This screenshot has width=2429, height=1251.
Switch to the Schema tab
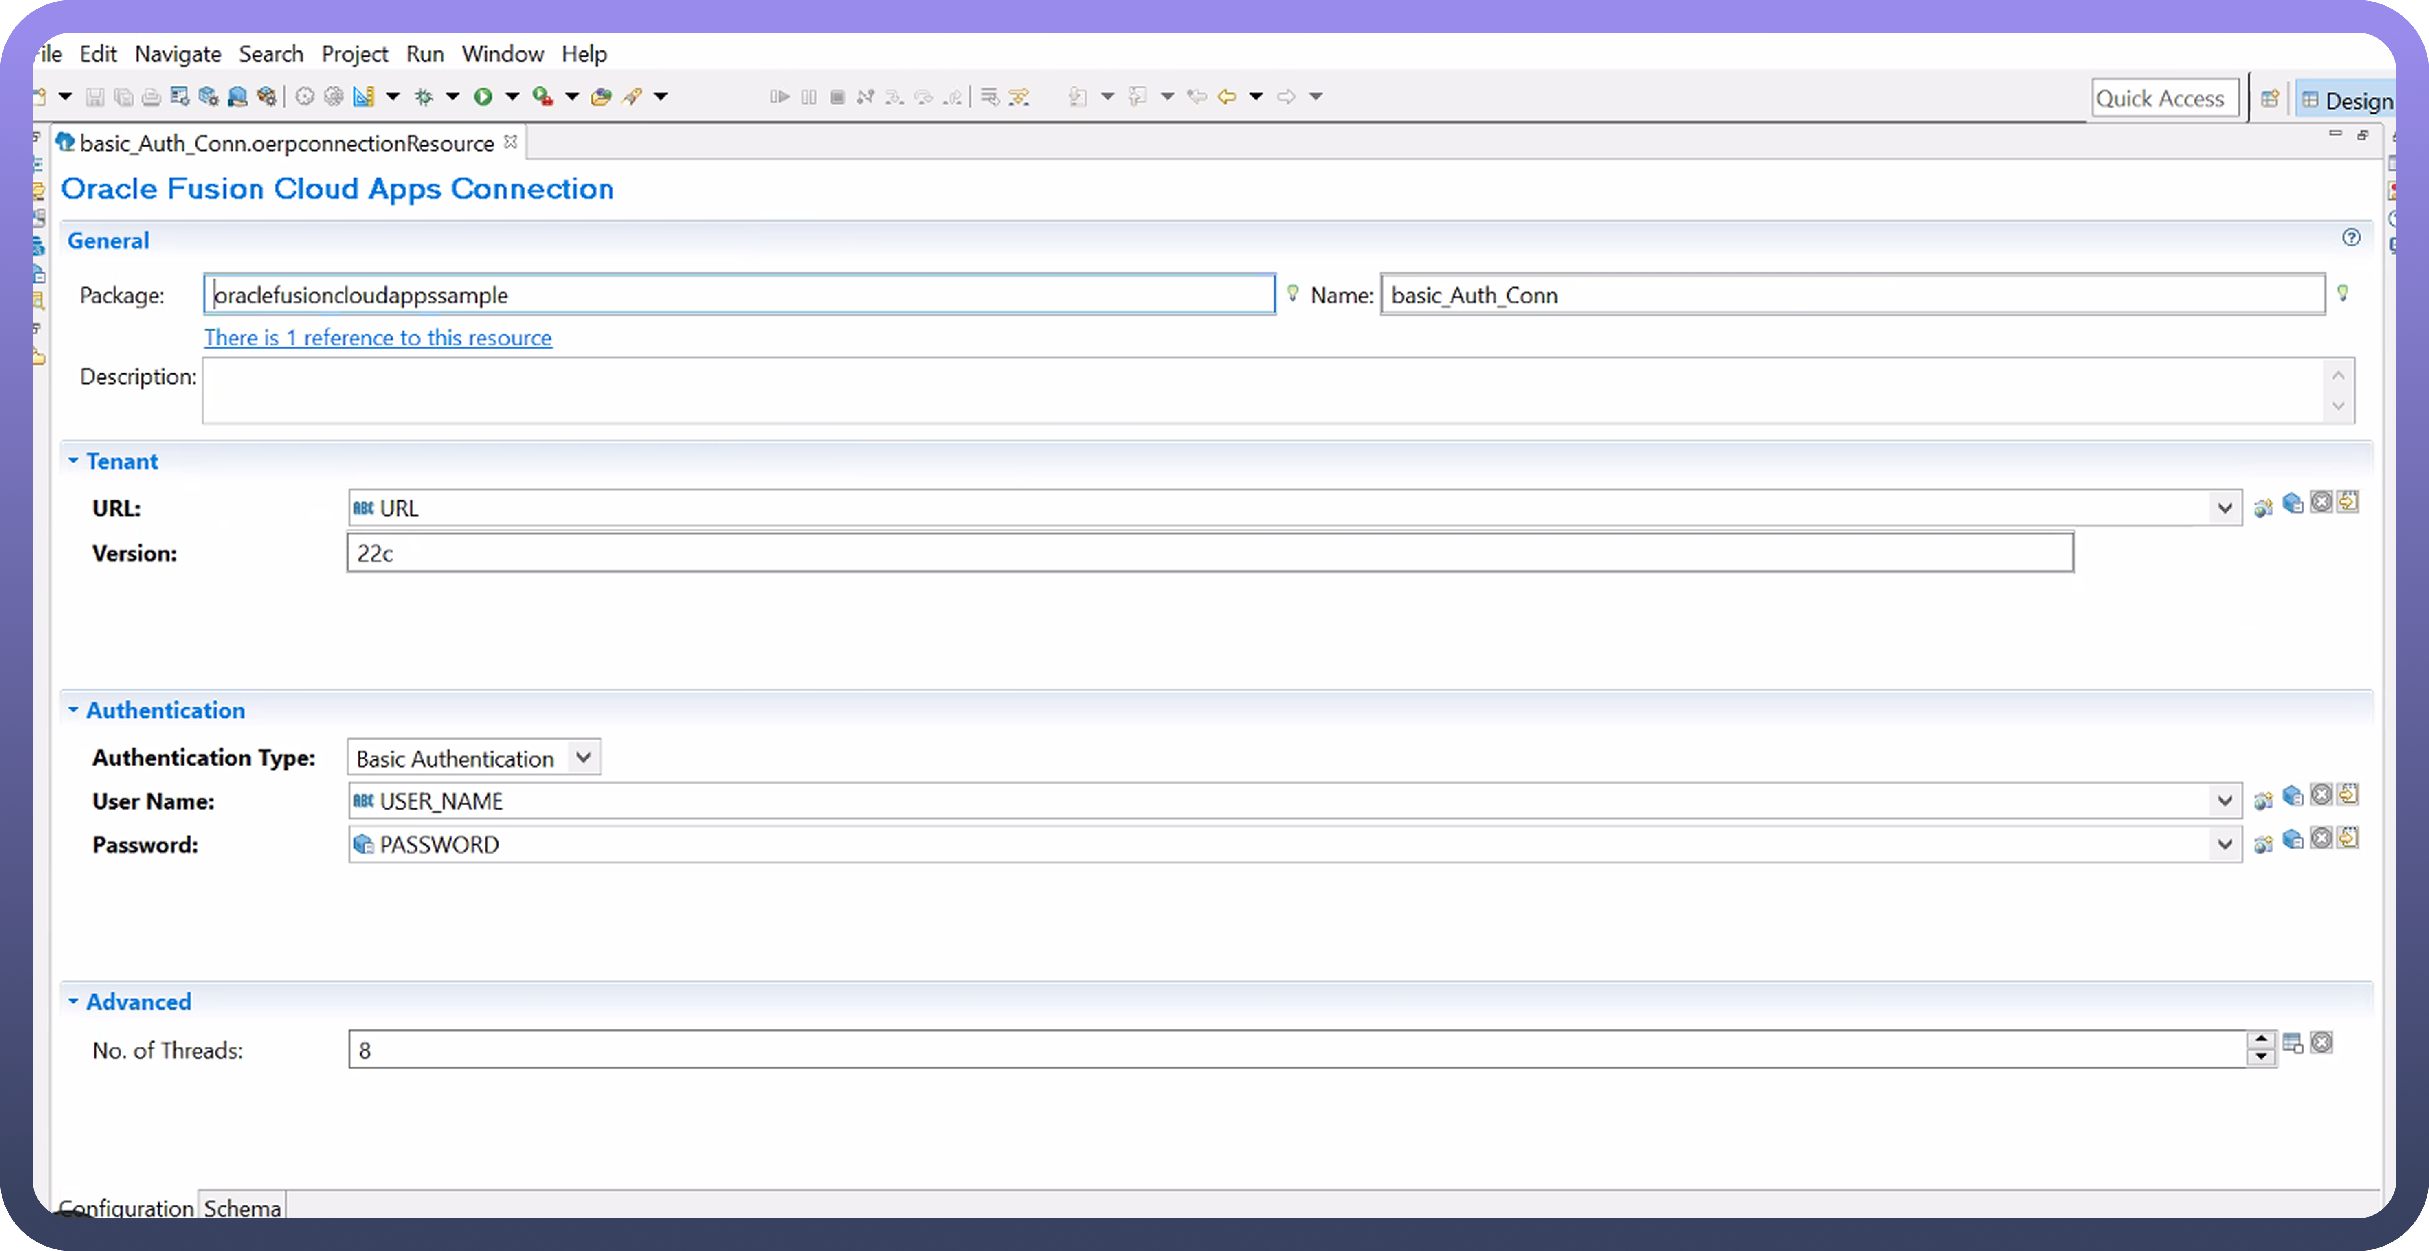pos(242,1208)
